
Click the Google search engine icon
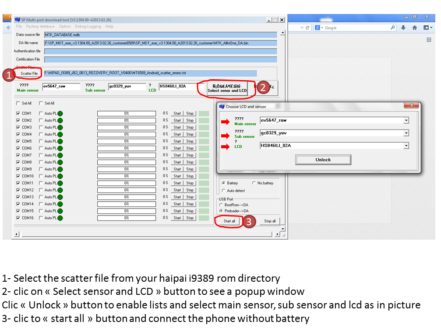point(317,28)
